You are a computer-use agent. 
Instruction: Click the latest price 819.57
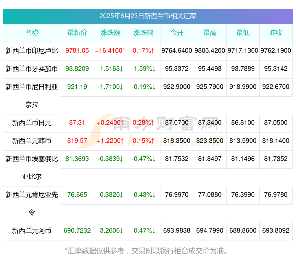77,141
